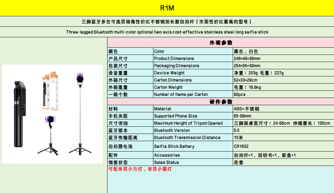Select the 产品尺寸 cell
The height and width of the screenshot is (193, 334).
pyautogui.click(x=130, y=58)
